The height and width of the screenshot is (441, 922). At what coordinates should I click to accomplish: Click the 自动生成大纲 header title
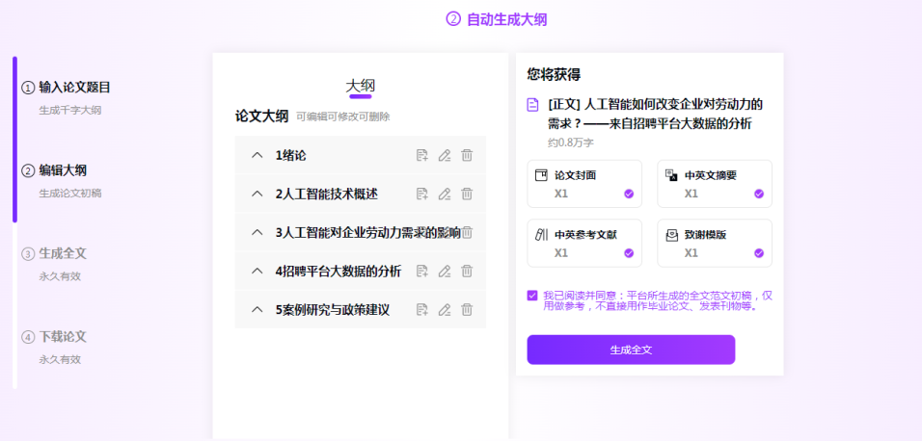click(507, 19)
